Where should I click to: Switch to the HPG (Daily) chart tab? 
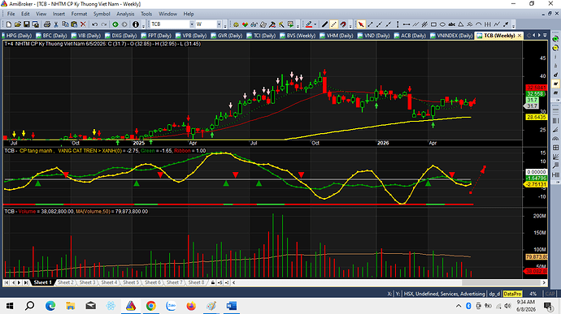pos(16,36)
